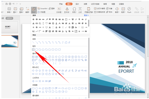The height and width of the screenshot is (99, 149).
Task: Select the selected Rectangle shape under 矩形
Action: click(x=33, y=49)
